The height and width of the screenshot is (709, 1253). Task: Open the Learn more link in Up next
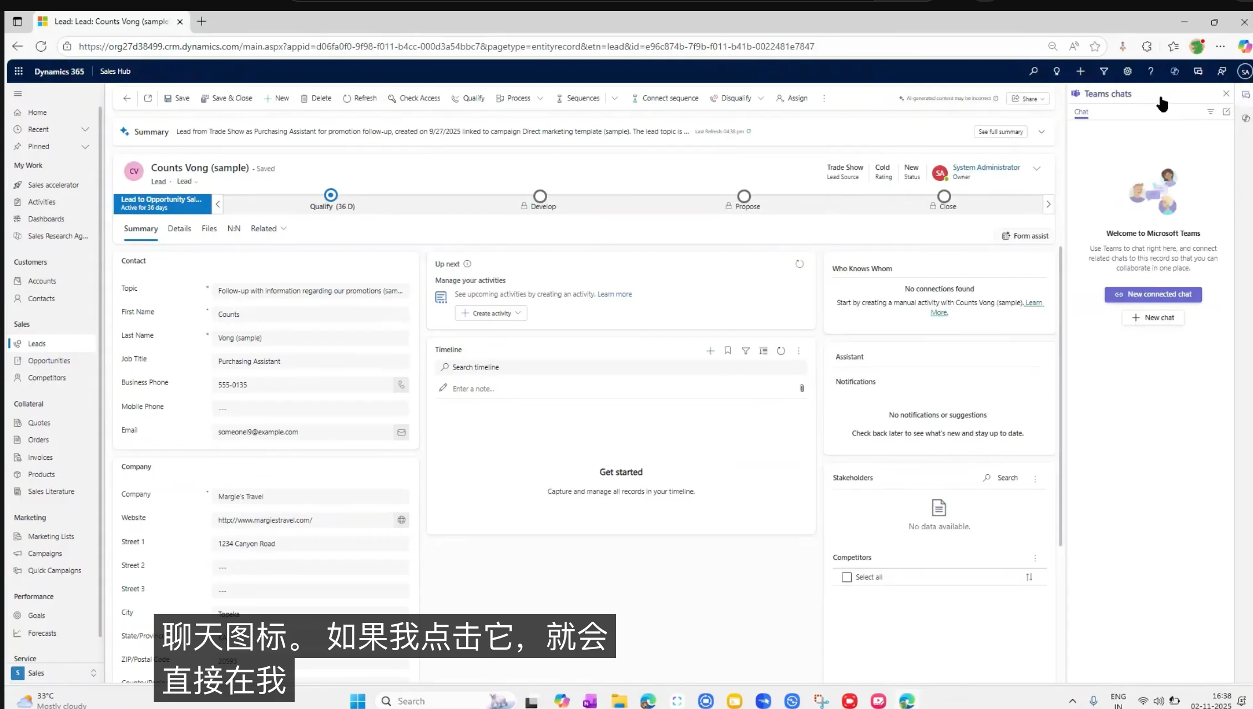(x=614, y=294)
